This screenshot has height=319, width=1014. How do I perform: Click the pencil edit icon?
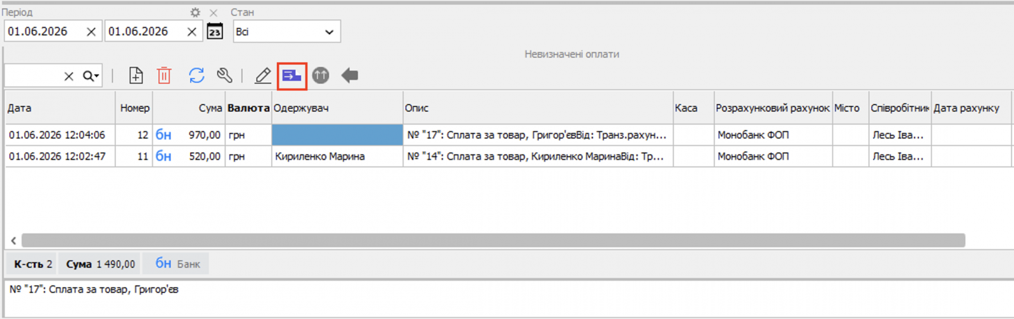(x=262, y=76)
